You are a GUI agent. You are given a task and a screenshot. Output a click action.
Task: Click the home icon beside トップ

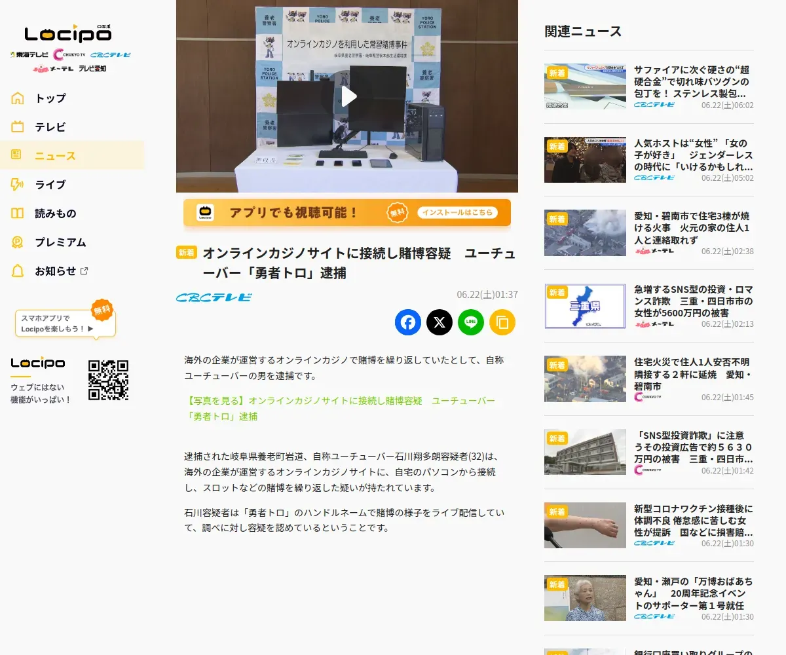pos(18,98)
